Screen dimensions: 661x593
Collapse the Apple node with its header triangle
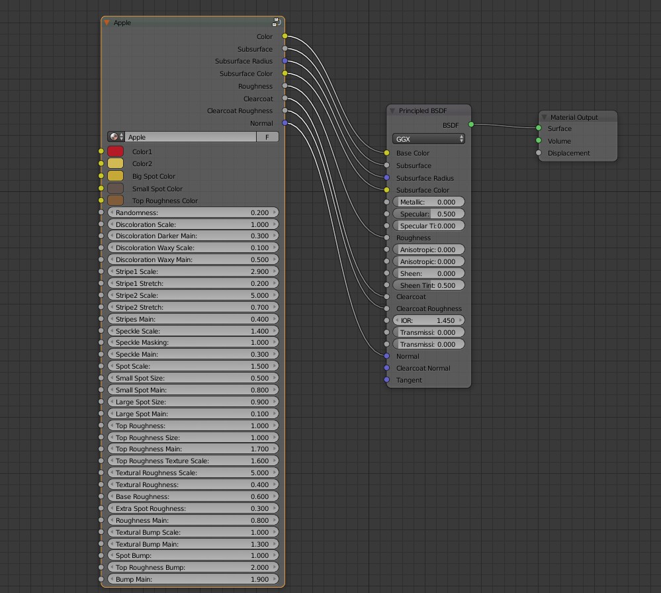106,22
